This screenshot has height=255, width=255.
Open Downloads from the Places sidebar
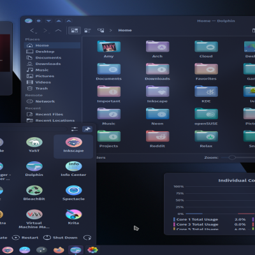pos(52,64)
